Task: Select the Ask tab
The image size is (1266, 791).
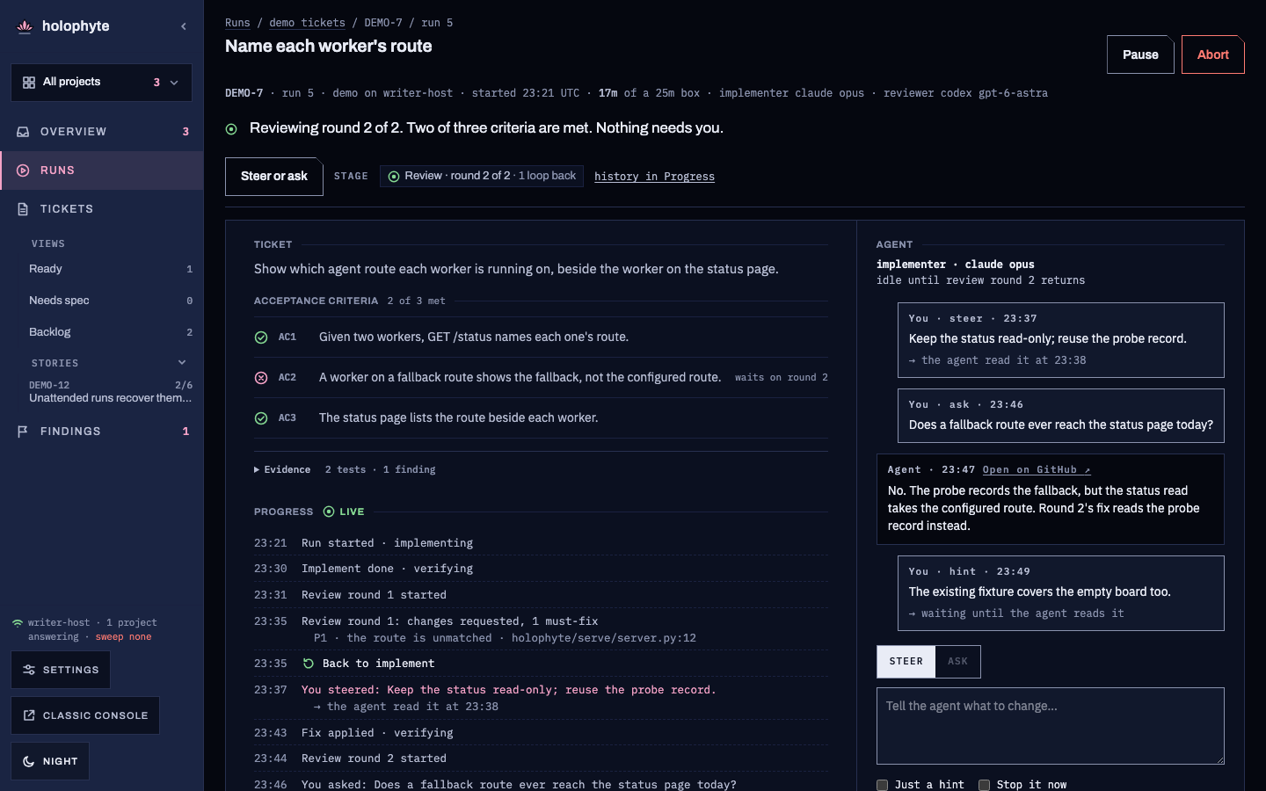Action: tap(957, 662)
